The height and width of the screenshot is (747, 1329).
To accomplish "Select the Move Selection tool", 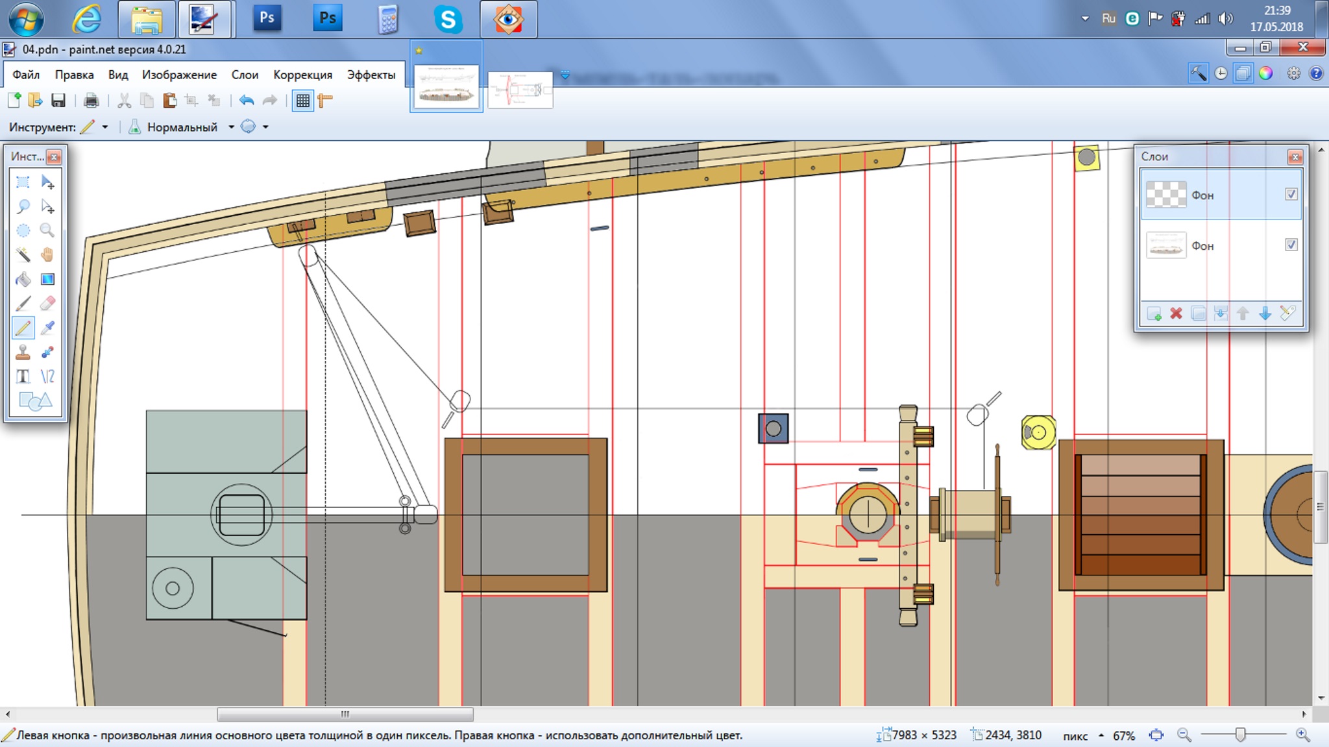I will [47, 206].
